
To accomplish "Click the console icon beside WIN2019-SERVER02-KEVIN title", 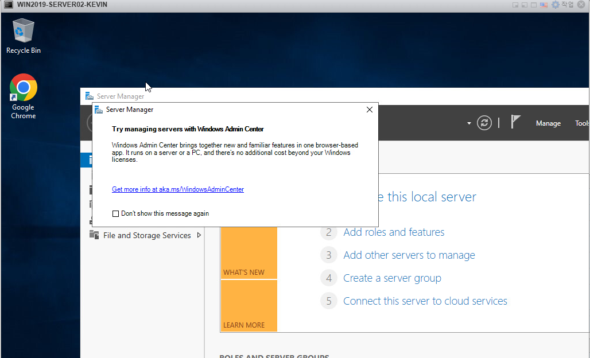I will (x=9, y=5).
